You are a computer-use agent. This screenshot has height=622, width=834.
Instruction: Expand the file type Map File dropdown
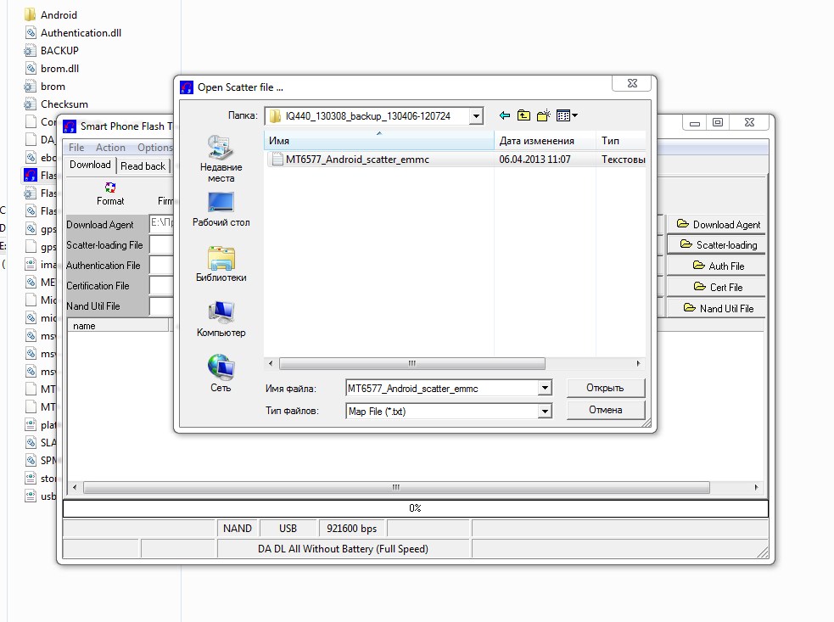click(545, 411)
